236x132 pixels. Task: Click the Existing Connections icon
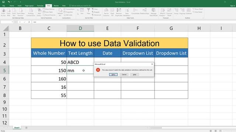31,12
